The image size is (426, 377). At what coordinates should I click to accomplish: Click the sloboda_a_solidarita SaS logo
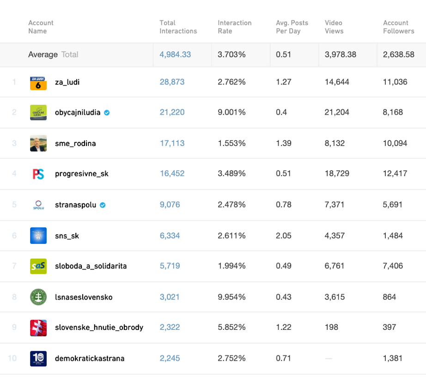38,266
